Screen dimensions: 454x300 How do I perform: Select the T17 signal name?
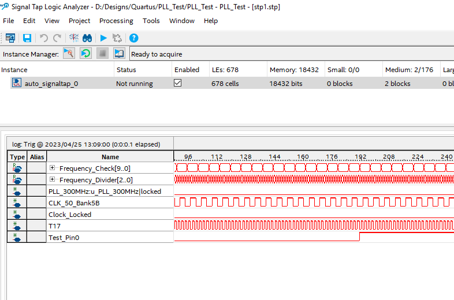pyautogui.click(x=54, y=226)
